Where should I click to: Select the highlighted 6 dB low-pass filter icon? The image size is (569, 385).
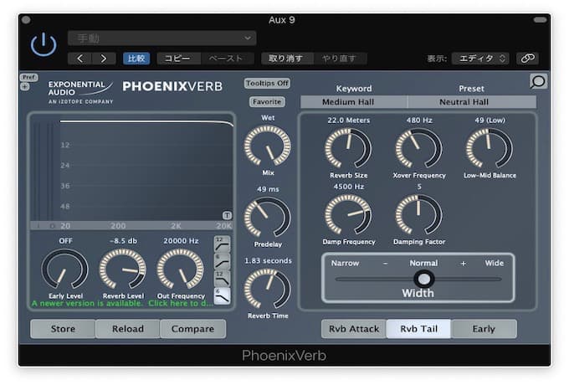coord(222,295)
